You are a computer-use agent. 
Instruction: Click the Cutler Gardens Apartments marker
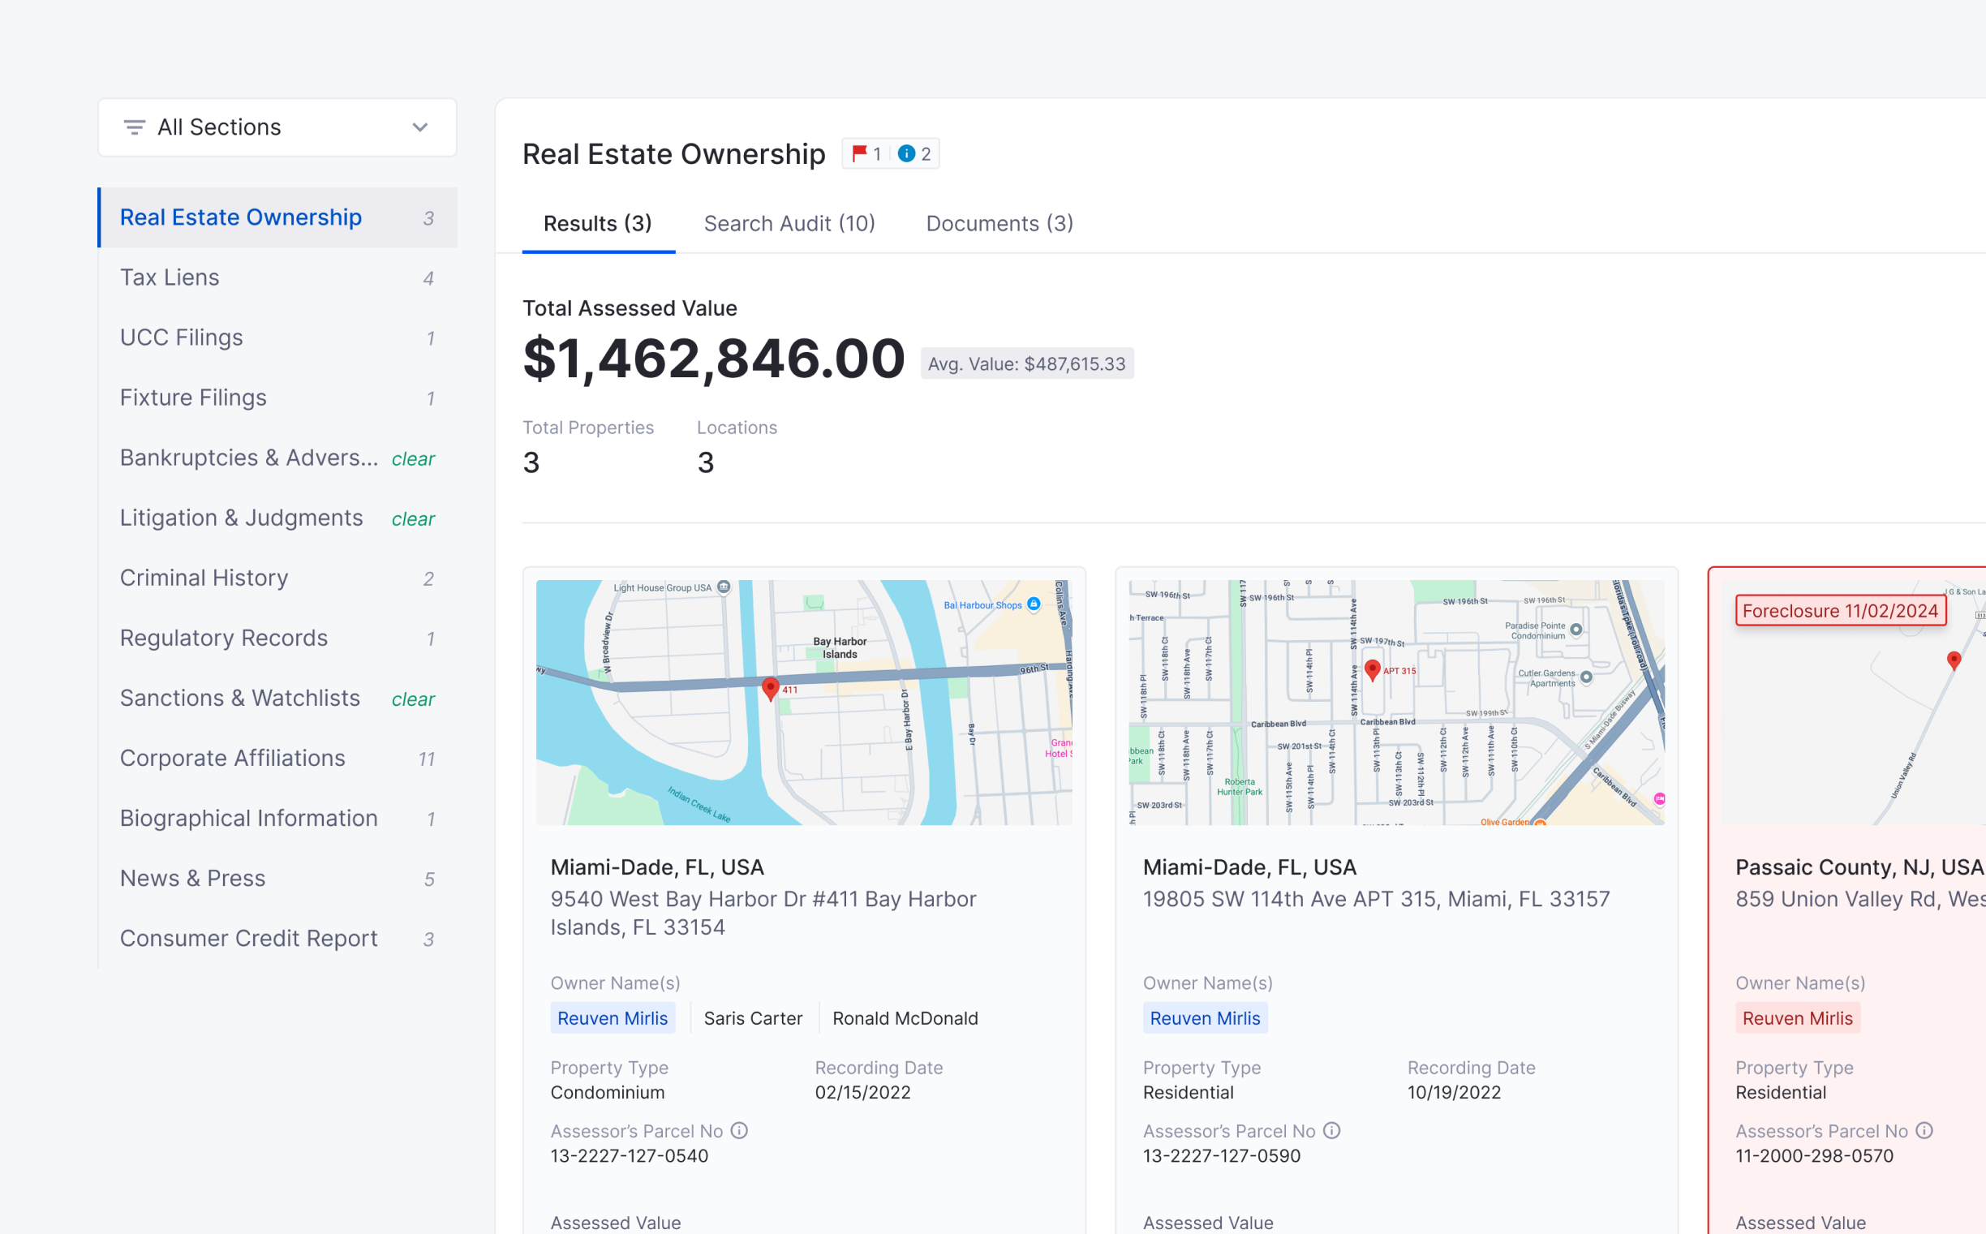1586,677
